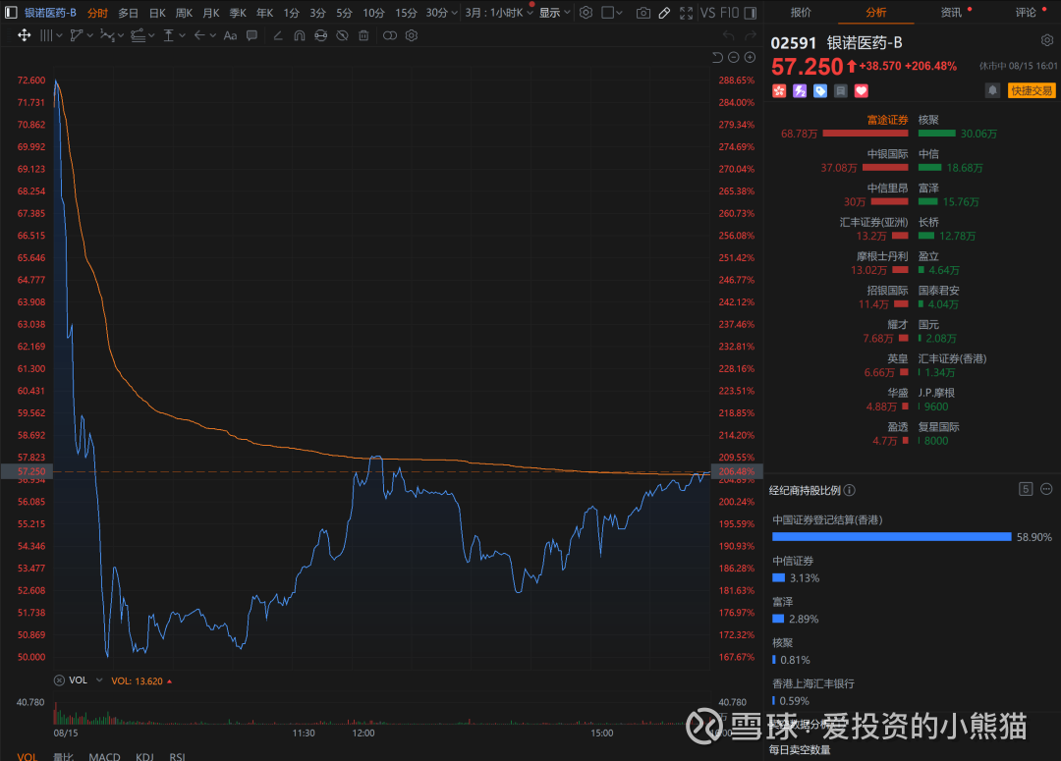Toggle the price alert bell
Viewport: 1061px width, 761px height.
[992, 90]
